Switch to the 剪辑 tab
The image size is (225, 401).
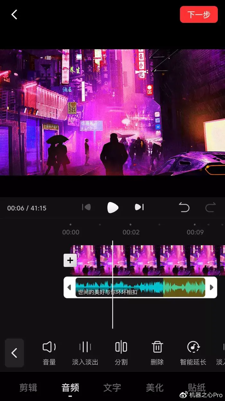[x=28, y=387]
